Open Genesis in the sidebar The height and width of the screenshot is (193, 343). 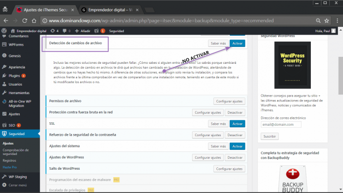point(15,56)
